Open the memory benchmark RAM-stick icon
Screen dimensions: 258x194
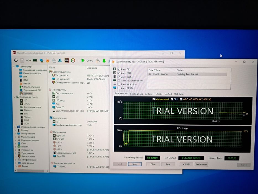35,60
